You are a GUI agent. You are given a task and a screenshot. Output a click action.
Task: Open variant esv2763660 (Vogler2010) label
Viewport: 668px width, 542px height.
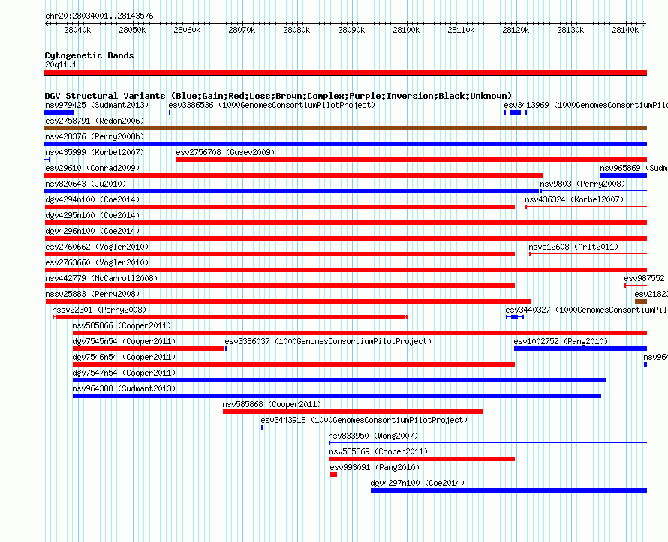pos(97,262)
